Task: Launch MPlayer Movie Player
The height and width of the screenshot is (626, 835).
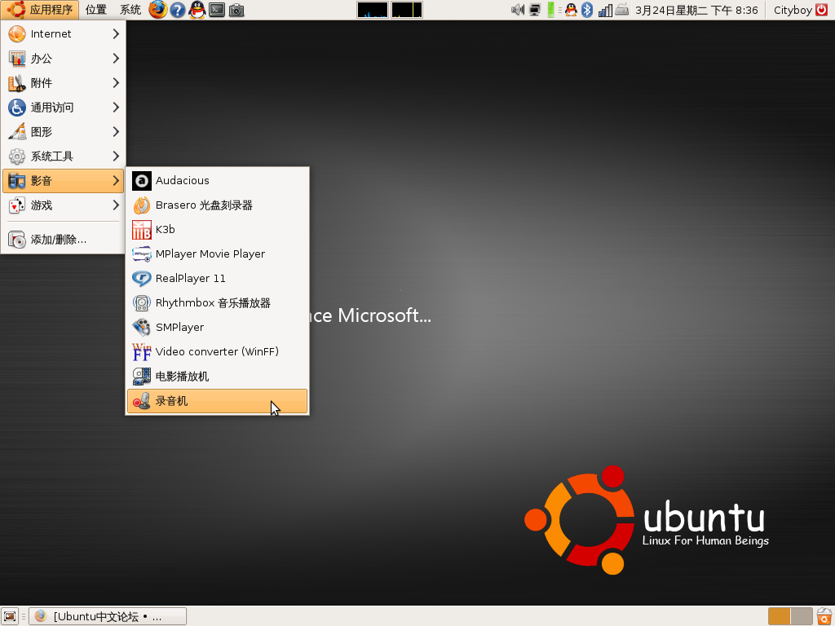Action: (217, 254)
